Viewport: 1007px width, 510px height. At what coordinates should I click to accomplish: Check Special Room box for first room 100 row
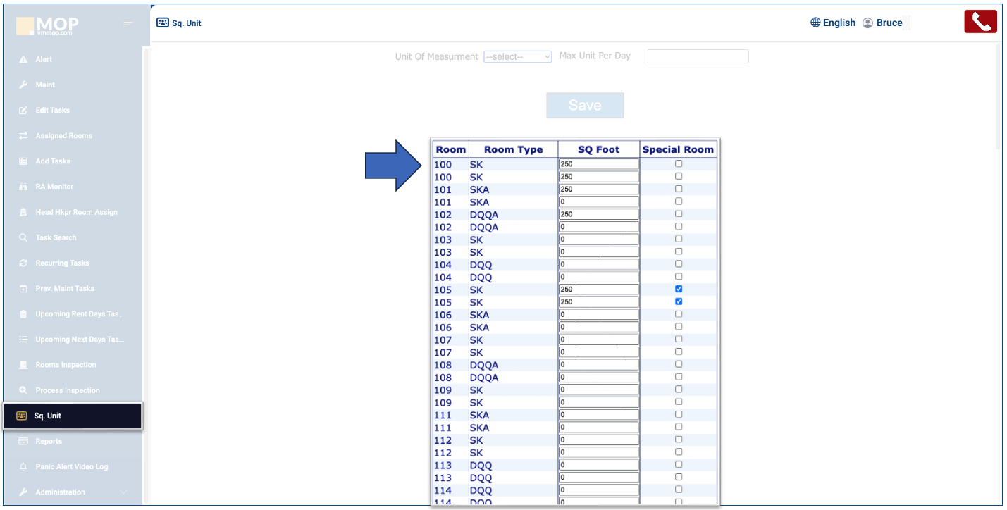679,163
